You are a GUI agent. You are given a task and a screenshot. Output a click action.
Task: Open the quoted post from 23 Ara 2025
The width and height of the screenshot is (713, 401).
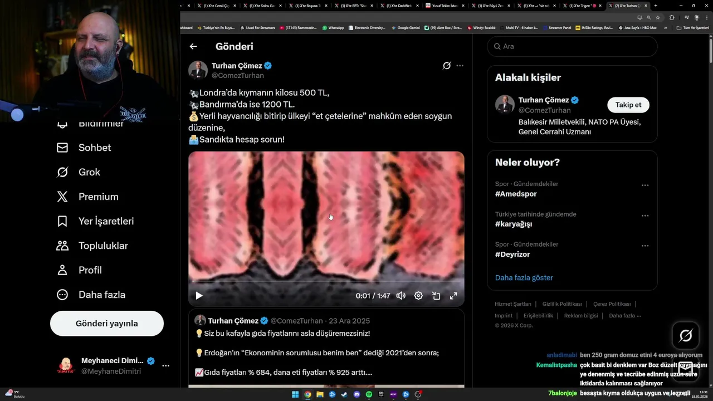(x=326, y=348)
